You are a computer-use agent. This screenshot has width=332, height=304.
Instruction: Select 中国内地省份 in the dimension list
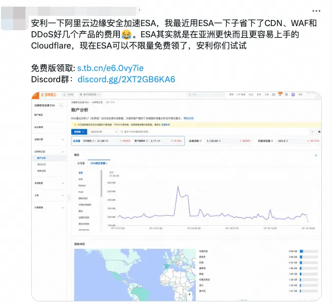click(85, 205)
